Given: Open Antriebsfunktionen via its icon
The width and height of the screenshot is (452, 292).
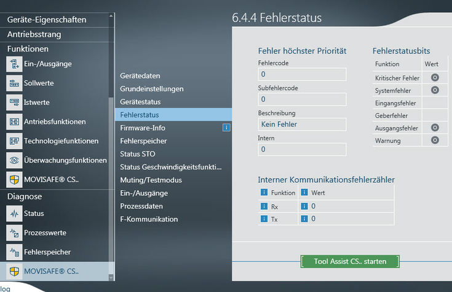Looking at the screenshot, I should [15, 121].
